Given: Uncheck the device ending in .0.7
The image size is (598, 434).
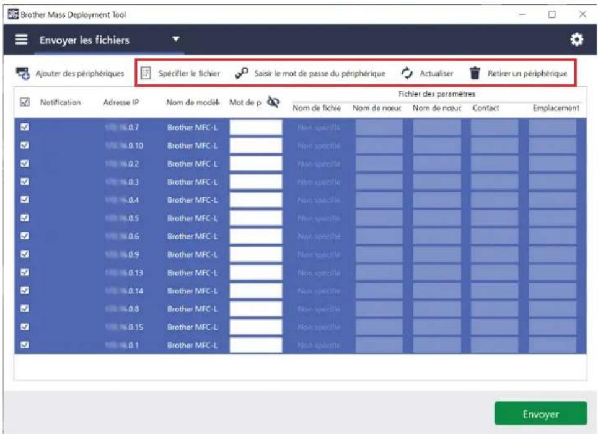Looking at the screenshot, I should 24,127.
